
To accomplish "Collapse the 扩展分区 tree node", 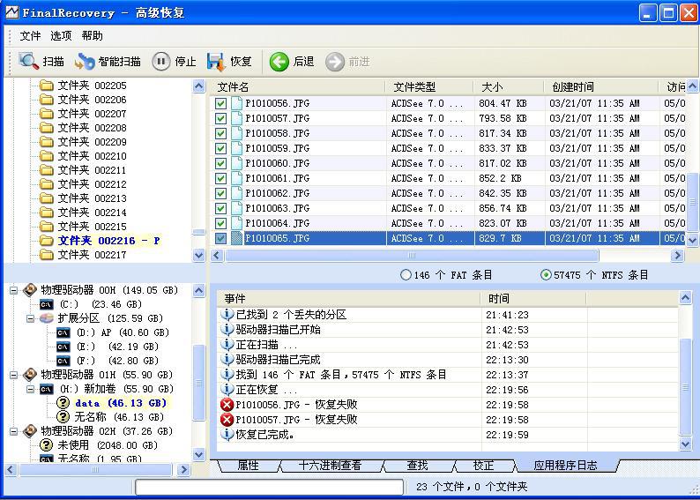I will 30,318.
